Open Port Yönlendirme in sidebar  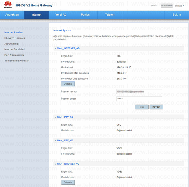coord(14,55)
